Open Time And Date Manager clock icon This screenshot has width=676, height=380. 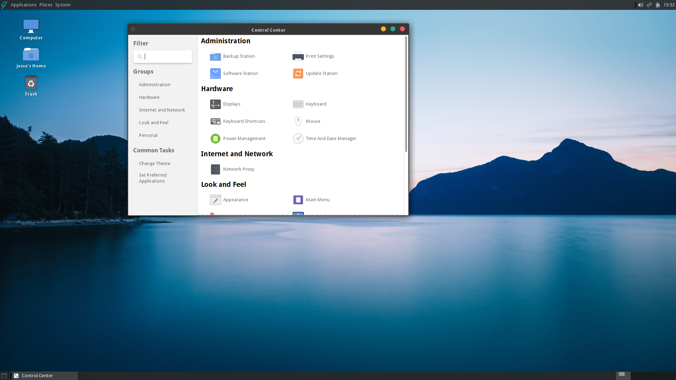point(298,139)
